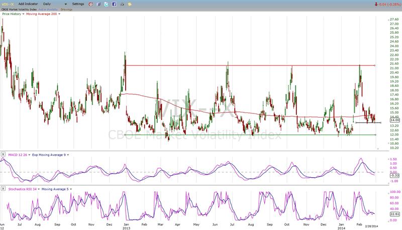Open the yellow sticky note icon

pos(130,4)
